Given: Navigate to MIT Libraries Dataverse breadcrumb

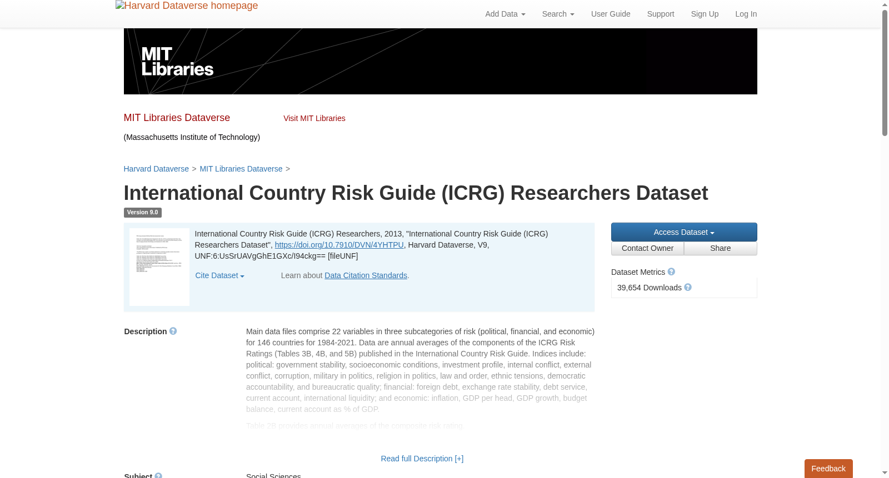Looking at the screenshot, I should tap(241, 169).
